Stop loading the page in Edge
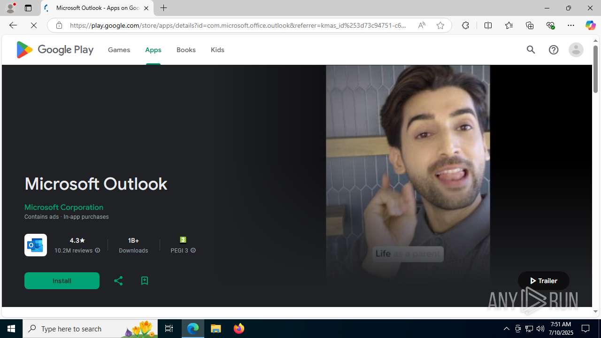 [x=34, y=25]
